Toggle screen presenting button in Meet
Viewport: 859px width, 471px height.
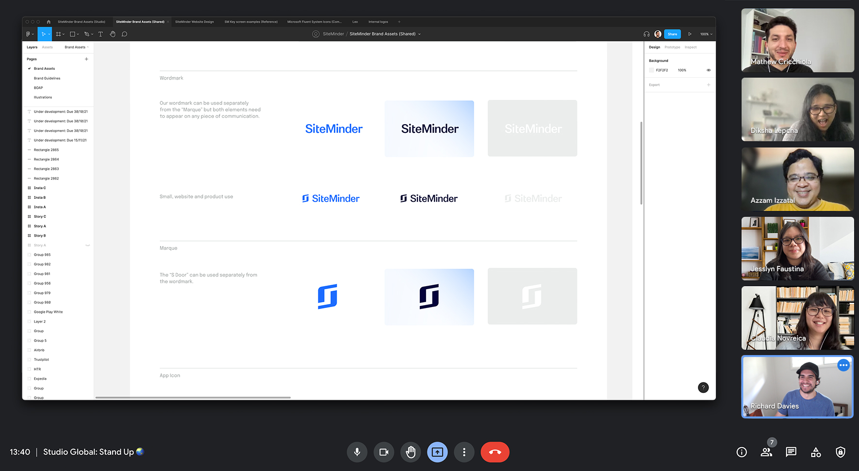point(437,452)
